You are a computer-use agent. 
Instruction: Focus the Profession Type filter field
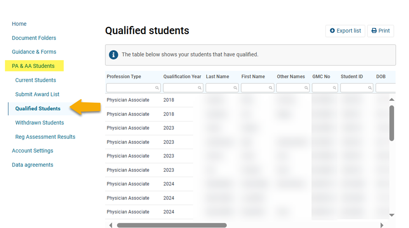point(133,88)
